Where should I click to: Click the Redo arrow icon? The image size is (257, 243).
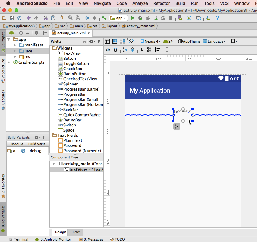pyautogui.click(x=36, y=18)
